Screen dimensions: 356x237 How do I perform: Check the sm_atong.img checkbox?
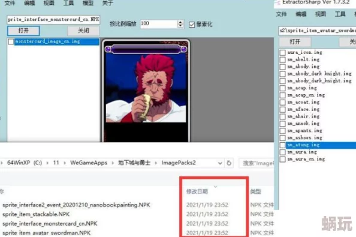coord(282,145)
